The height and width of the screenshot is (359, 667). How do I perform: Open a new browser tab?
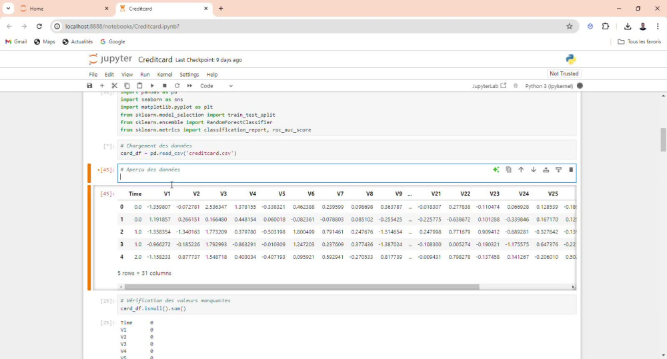pos(221,9)
